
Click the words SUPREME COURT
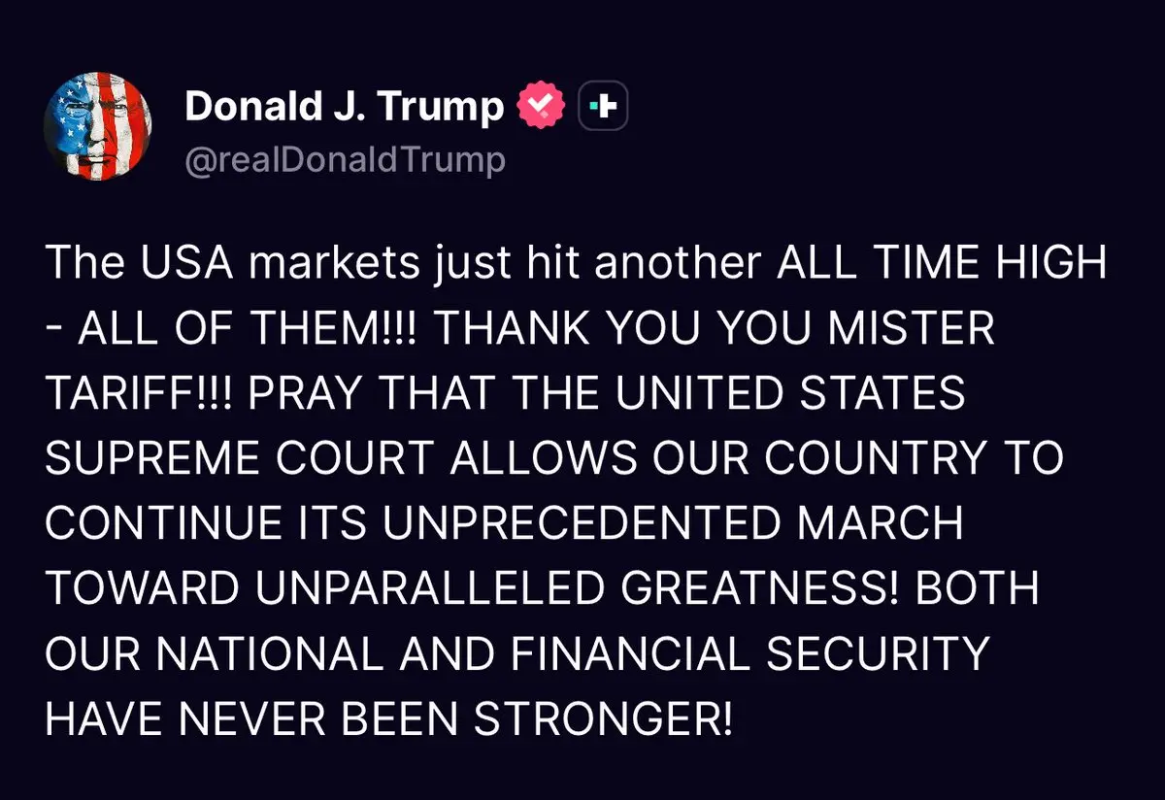pyautogui.click(x=242, y=460)
